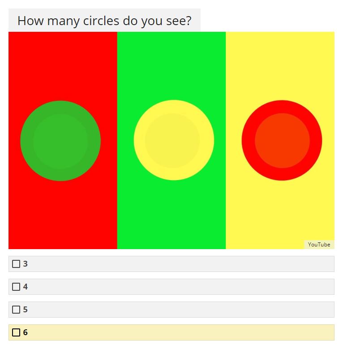This screenshot has height=358, width=343.
Task: Click the dark green outer circle
Action: 26,141
